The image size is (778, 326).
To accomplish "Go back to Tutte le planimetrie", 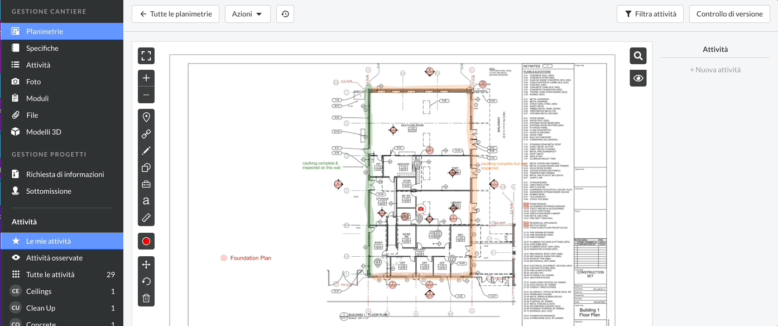I will [x=175, y=14].
